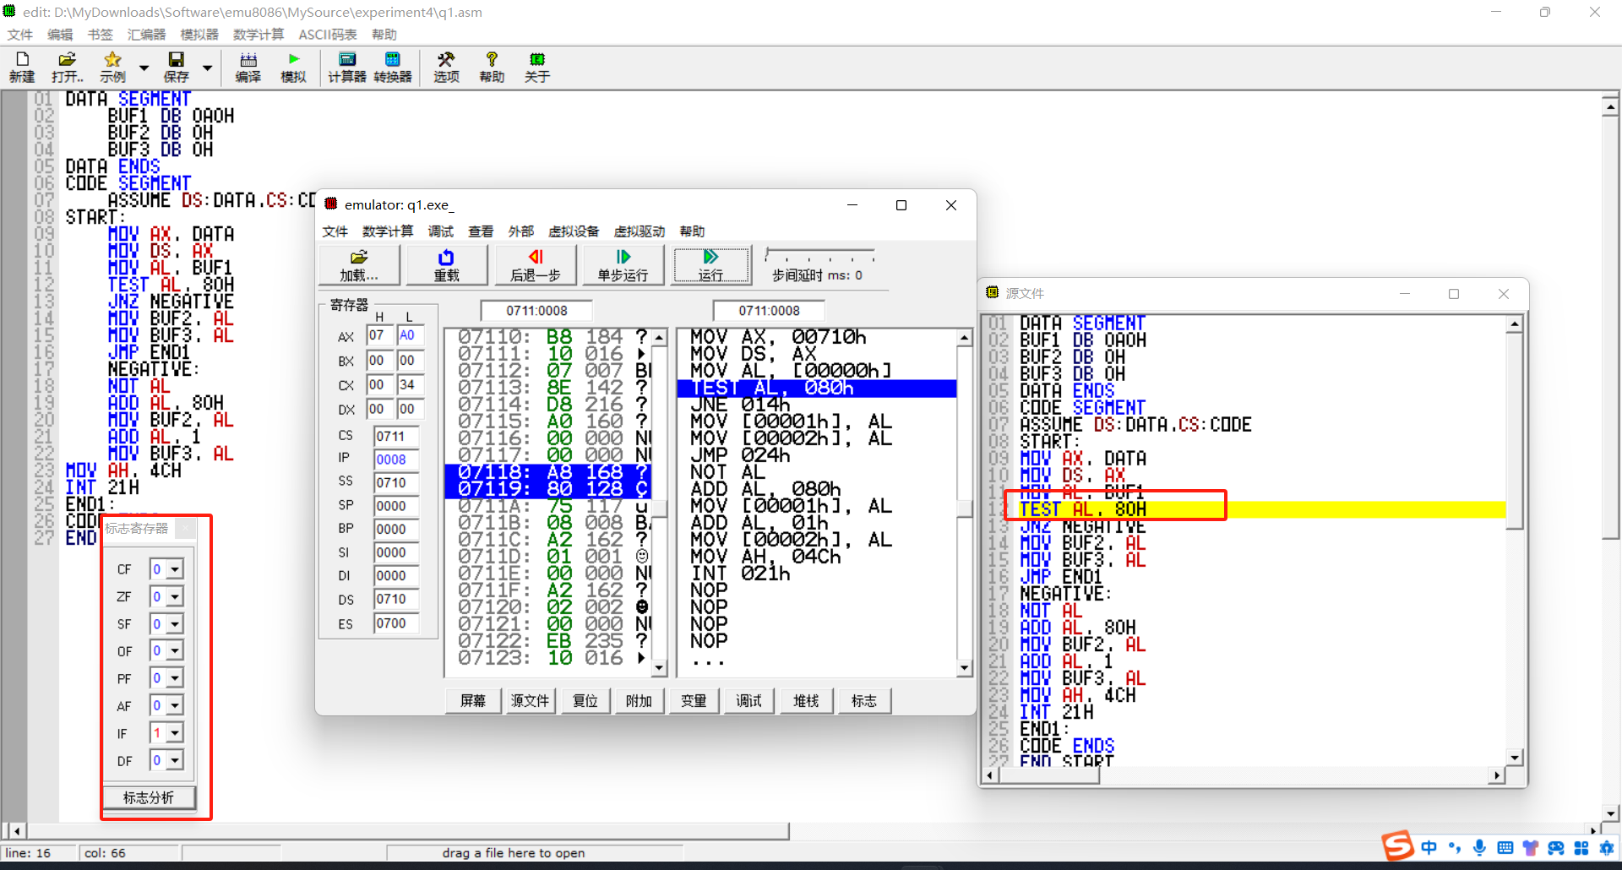Run program with 运行 button
Viewport: 1622px width, 870px height.
[x=711, y=265]
